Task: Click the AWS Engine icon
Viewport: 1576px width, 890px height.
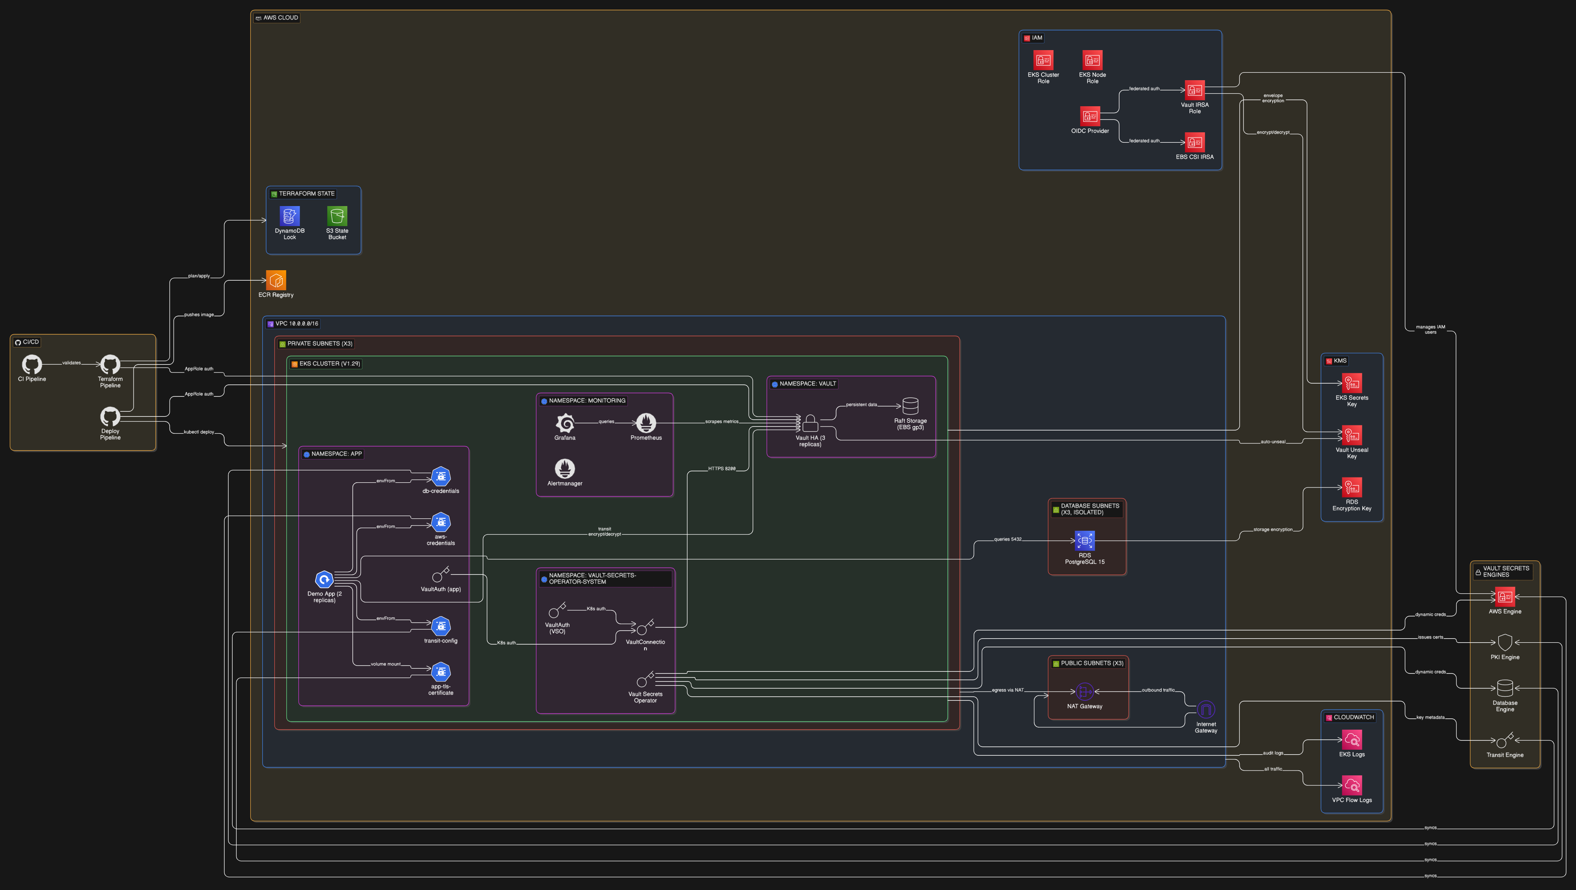Action: (1505, 597)
